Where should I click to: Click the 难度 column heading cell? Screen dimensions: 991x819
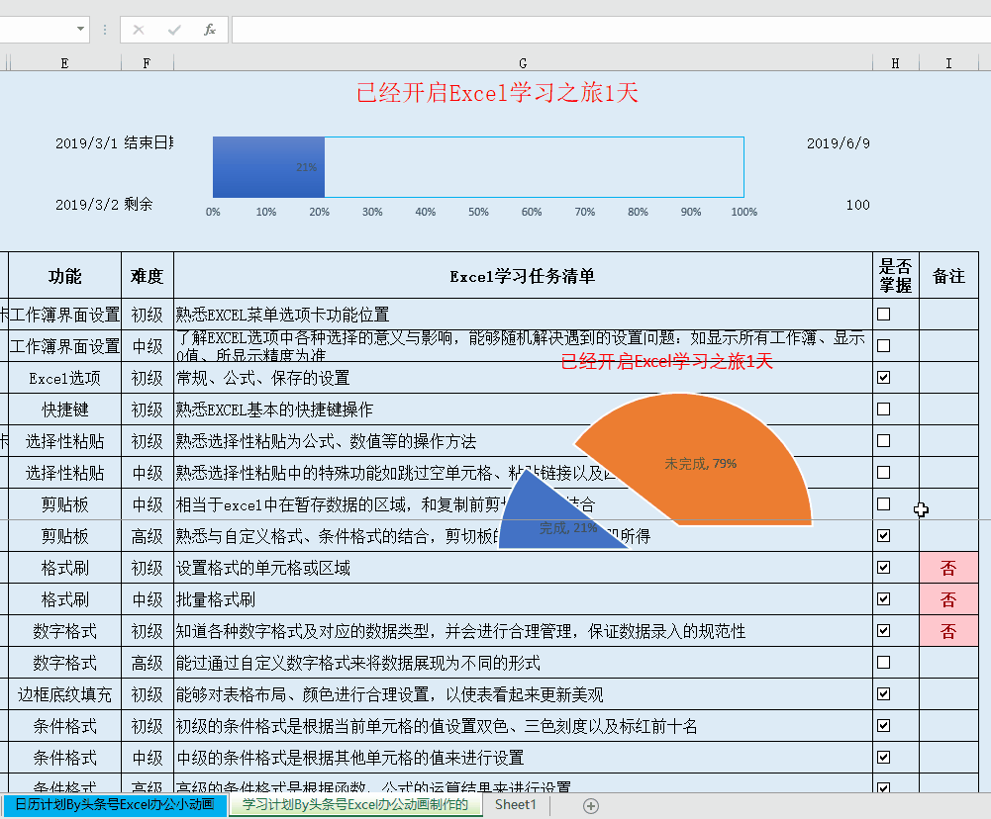point(147,275)
